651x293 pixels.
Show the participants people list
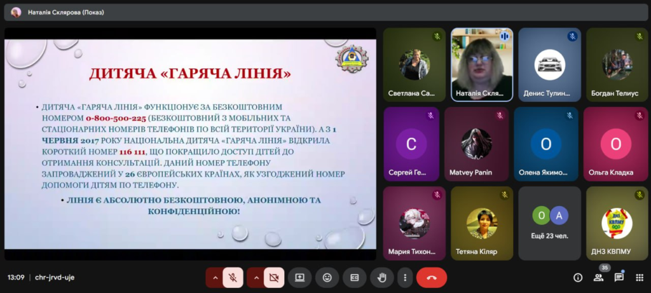pos(598,278)
